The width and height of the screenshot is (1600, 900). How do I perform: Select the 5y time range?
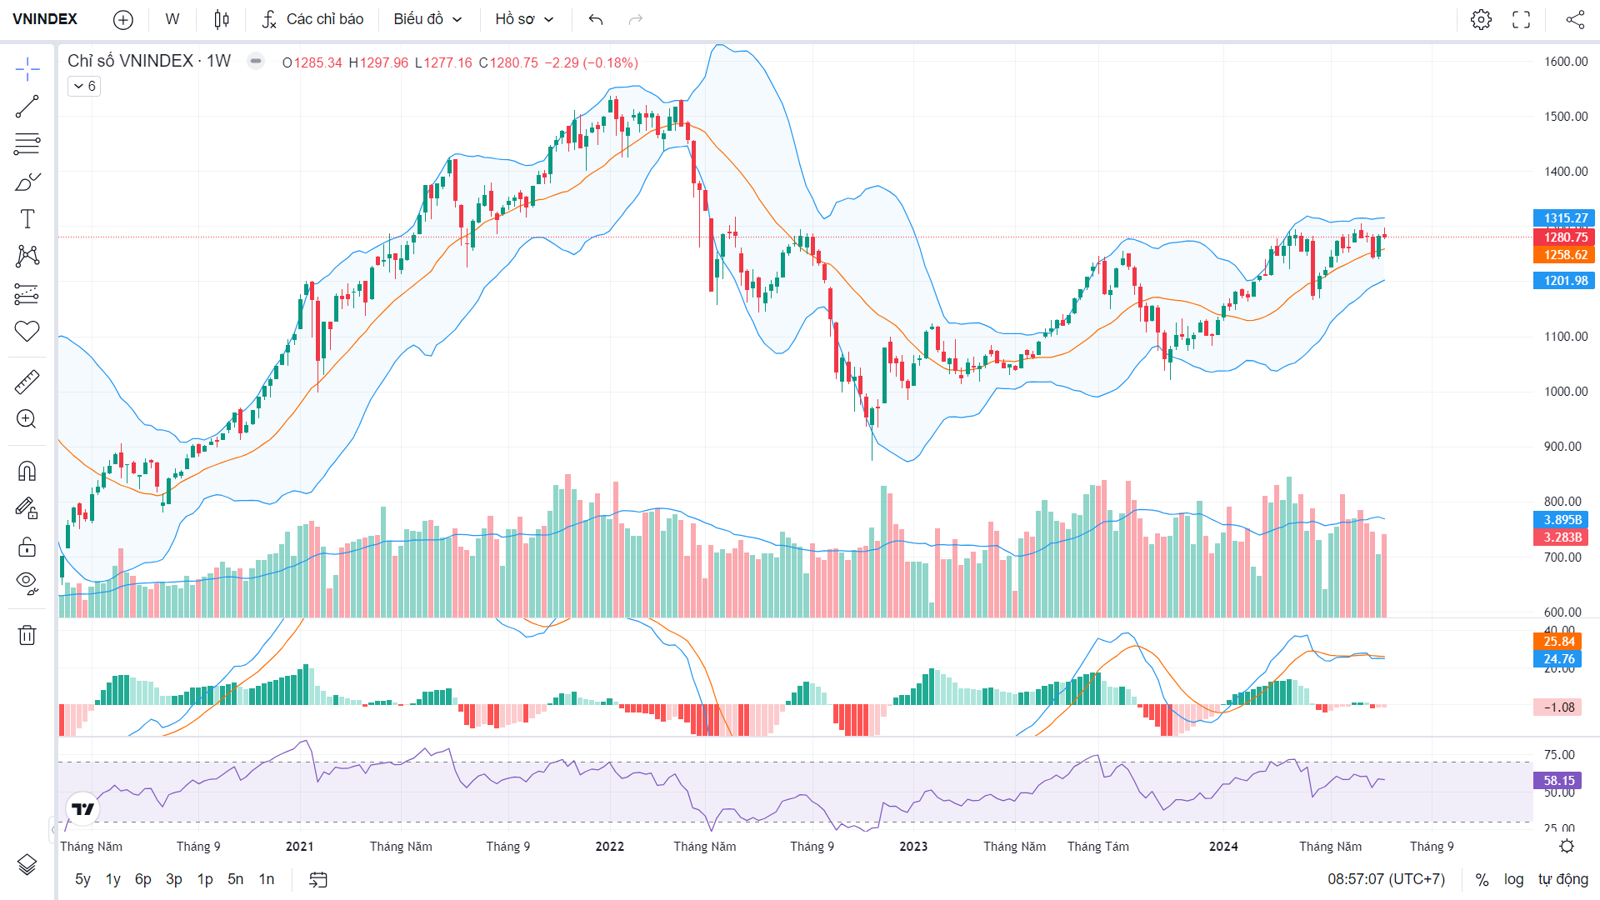(82, 879)
